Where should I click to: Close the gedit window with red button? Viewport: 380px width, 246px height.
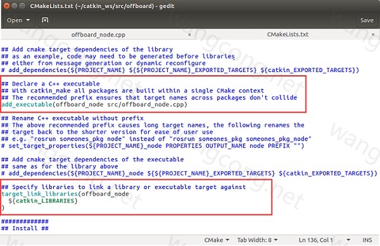(x=6, y=6)
